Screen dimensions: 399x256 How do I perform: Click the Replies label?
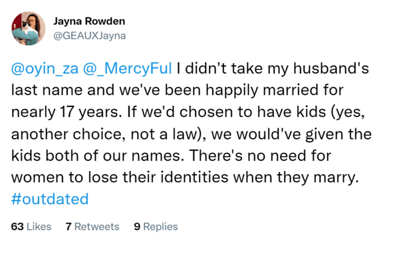pyautogui.click(x=160, y=227)
